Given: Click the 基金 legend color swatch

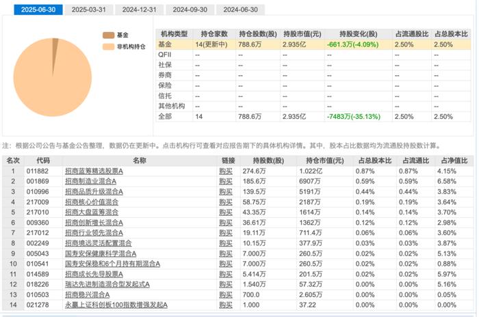Looking at the screenshot, I should (108, 35).
